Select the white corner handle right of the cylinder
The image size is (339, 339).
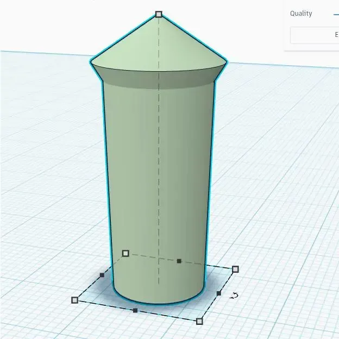point(235,269)
